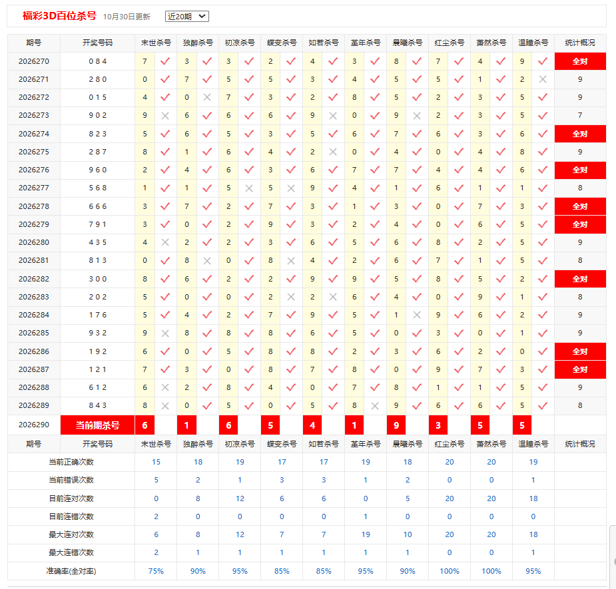This screenshot has height=589, width=616.
Task: Click the 统计概况 header in top header row
Action: coord(580,43)
